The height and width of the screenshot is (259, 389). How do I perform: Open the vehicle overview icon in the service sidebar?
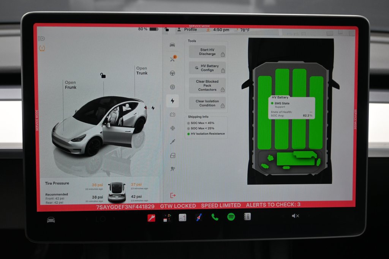[172, 45]
